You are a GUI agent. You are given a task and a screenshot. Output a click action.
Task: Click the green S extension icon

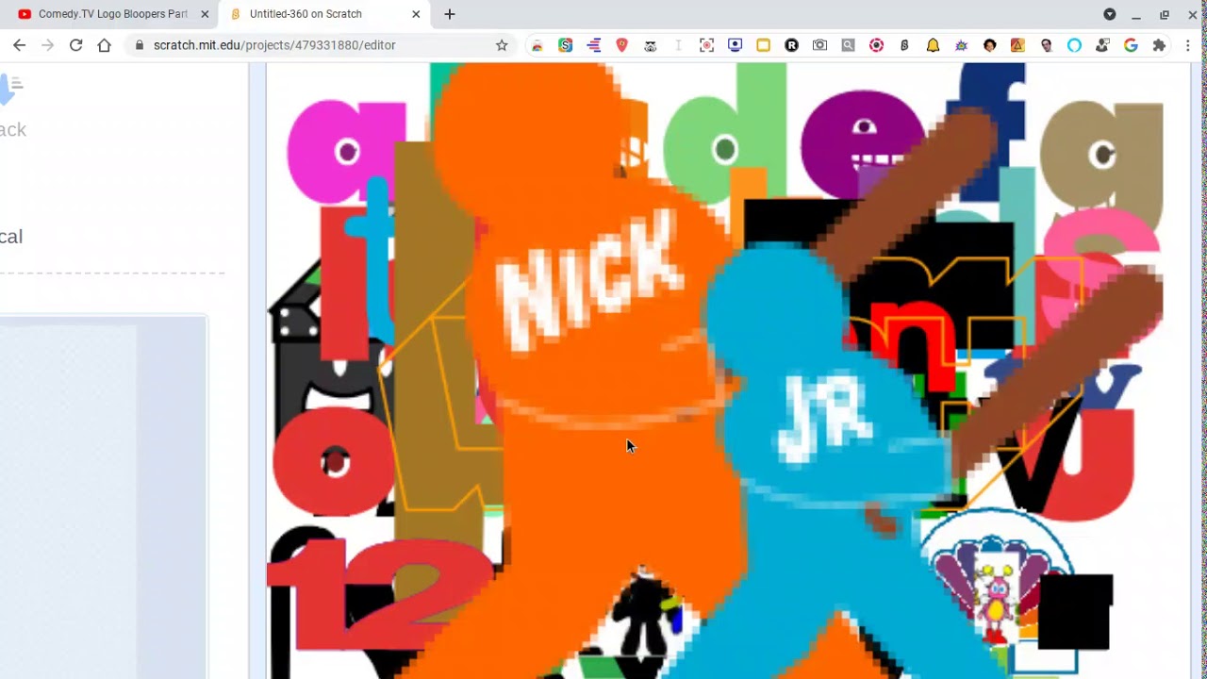point(565,45)
